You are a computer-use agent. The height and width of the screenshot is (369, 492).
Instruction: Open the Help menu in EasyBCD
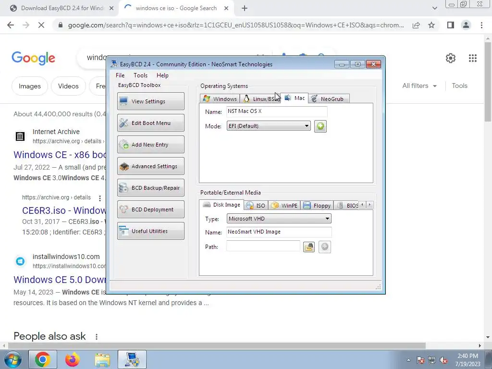(162, 75)
